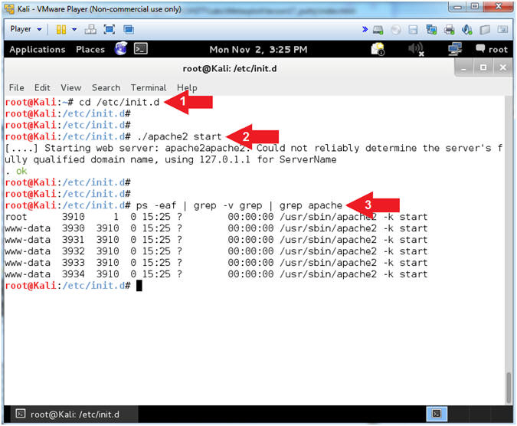Click PID 3910 in the root process row
Screen dimensions: 517x426
74,217
